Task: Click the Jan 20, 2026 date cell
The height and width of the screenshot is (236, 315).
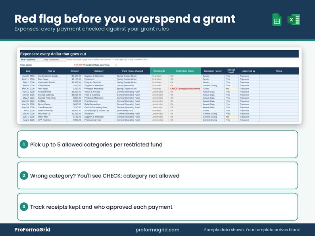Action: pyautogui.click(x=28, y=76)
